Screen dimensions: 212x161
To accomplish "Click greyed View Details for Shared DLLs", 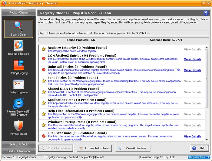I will 192,92.
